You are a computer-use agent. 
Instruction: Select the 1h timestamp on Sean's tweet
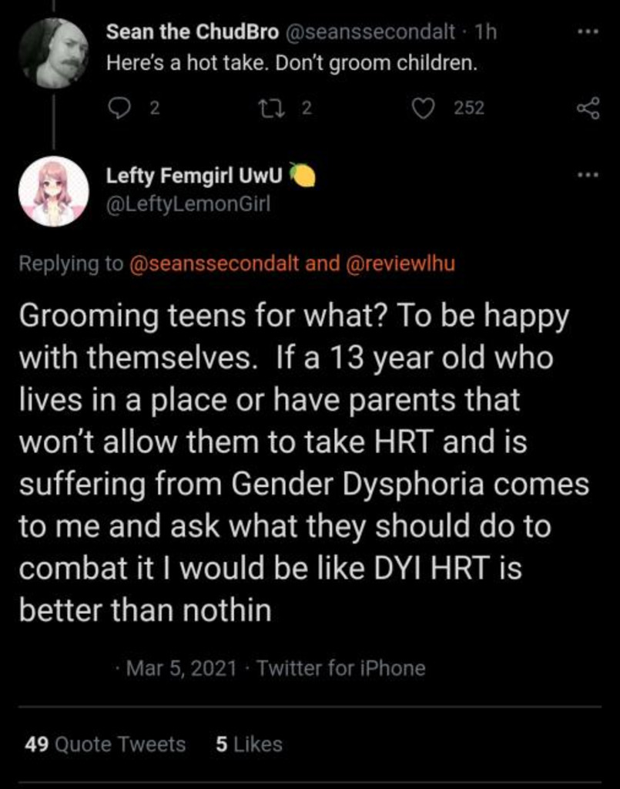coord(486,32)
